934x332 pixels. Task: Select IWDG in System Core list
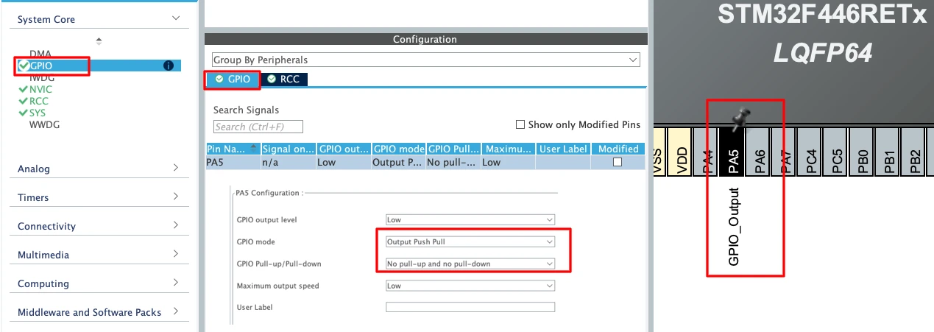coord(41,77)
